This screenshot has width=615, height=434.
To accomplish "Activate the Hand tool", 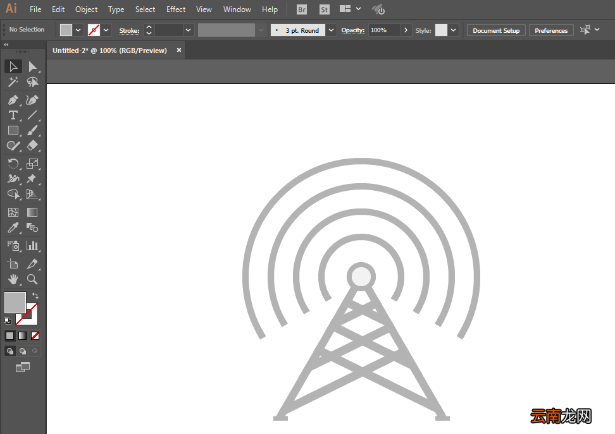I will click(13, 279).
